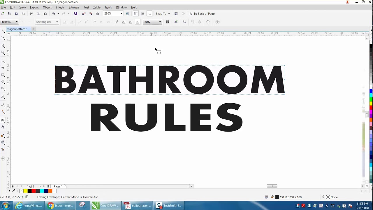Select the Parallel Dimension tool
The height and width of the screenshot is (210, 373).
point(3,104)
